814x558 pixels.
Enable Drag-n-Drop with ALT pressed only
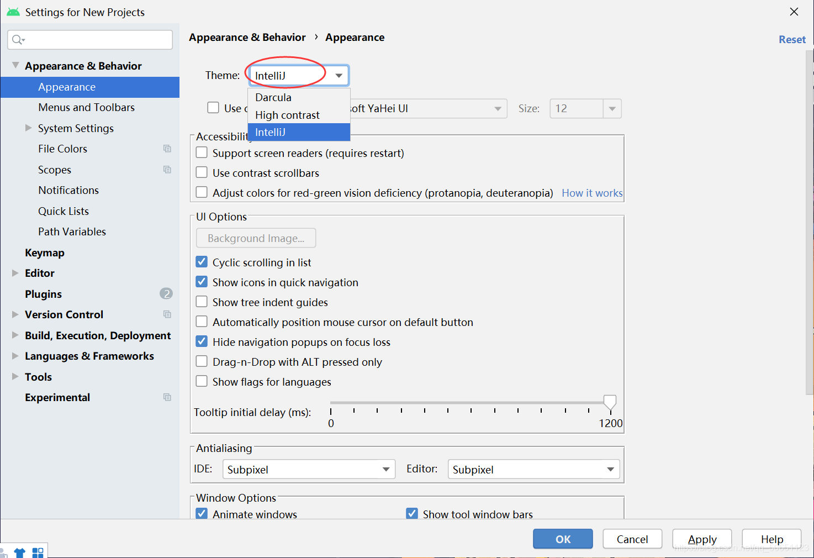coord(202,361)
